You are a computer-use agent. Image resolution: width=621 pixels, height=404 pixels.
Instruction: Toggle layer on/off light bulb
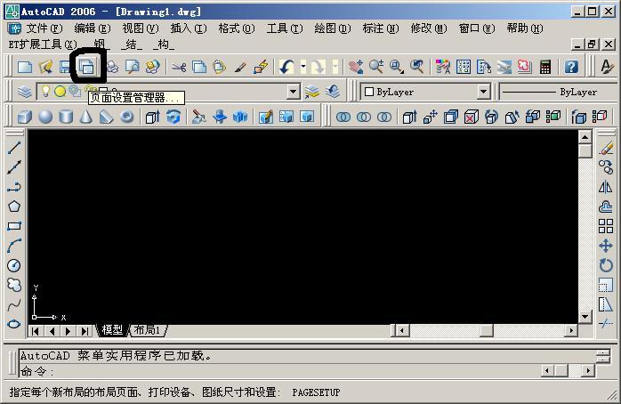pos(46,92)
